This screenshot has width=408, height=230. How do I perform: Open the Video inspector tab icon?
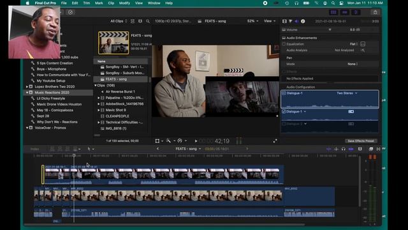tap(284, 21)
